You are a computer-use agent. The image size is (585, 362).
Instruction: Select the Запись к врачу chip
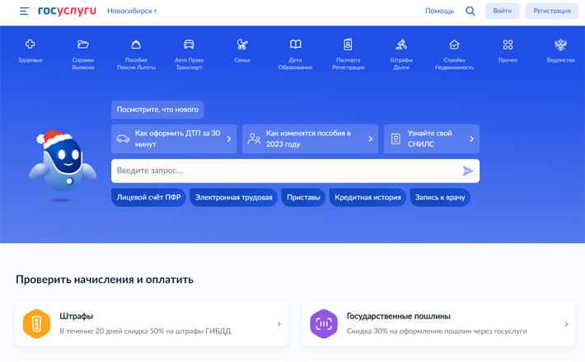[x=440, y=197]
